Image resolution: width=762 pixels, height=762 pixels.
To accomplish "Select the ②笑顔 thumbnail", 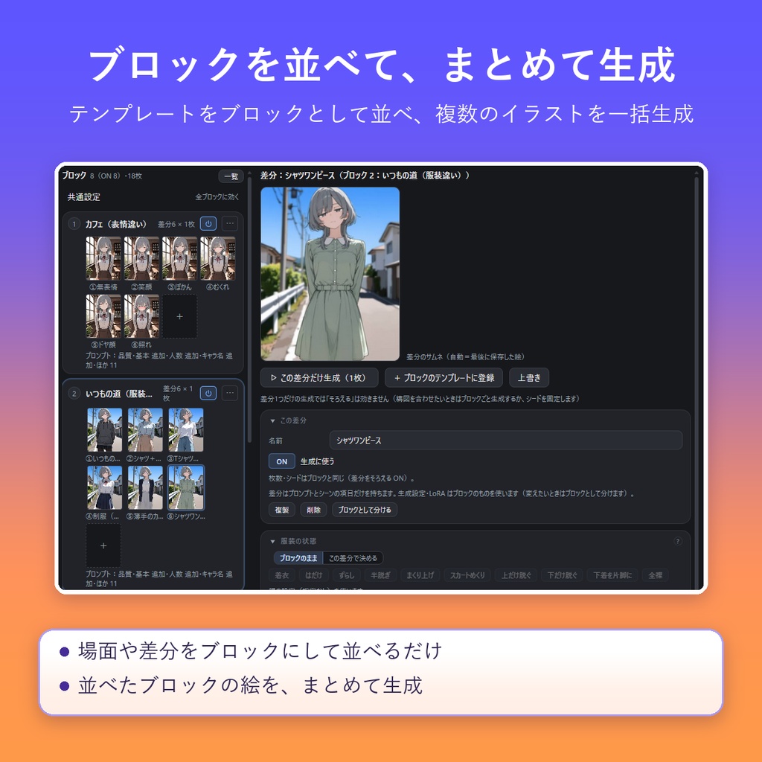I will pos(141,258).
